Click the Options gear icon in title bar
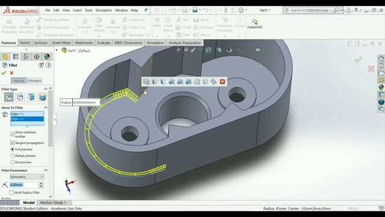 coord(241,10)
